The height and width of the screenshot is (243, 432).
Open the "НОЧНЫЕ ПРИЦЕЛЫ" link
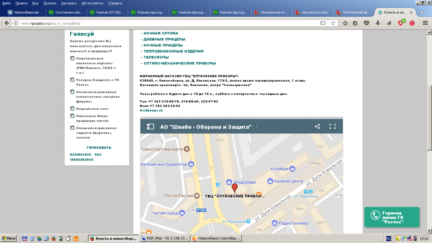(x=163, y=45)
